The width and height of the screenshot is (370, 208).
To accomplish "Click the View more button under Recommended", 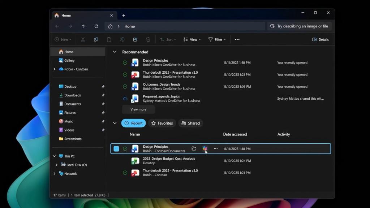I will [138, 109].
